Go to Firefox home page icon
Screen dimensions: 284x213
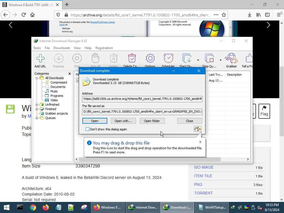coord(32,15)
